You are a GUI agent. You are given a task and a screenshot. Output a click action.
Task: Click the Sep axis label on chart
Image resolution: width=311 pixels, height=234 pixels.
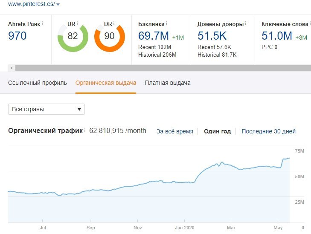pos(90,228)
